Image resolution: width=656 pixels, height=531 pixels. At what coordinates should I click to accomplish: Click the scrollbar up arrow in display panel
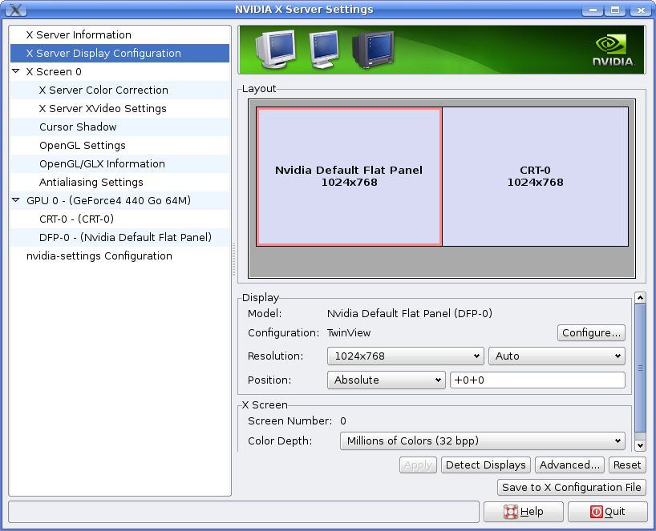tap(640, 297)
